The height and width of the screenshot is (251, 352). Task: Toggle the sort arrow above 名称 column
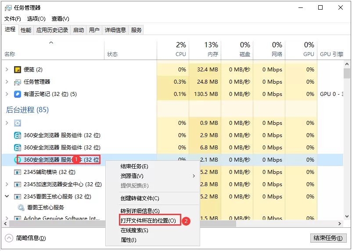(x=51, y=42)
